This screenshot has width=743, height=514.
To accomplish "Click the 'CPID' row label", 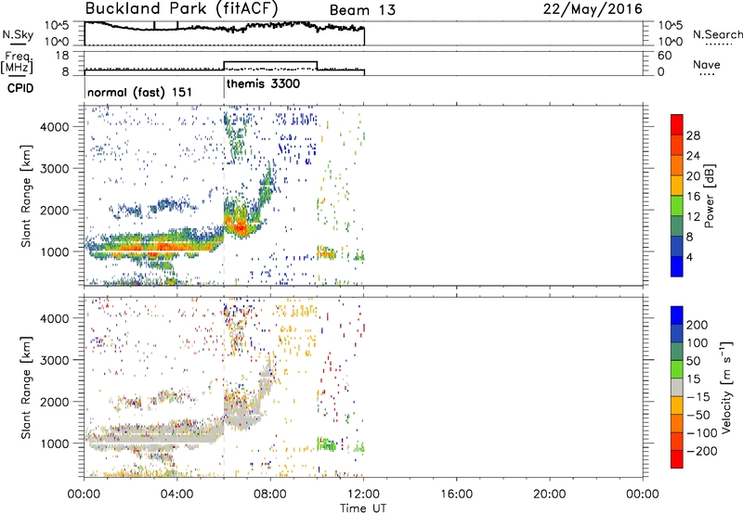I will pos(20,88).
